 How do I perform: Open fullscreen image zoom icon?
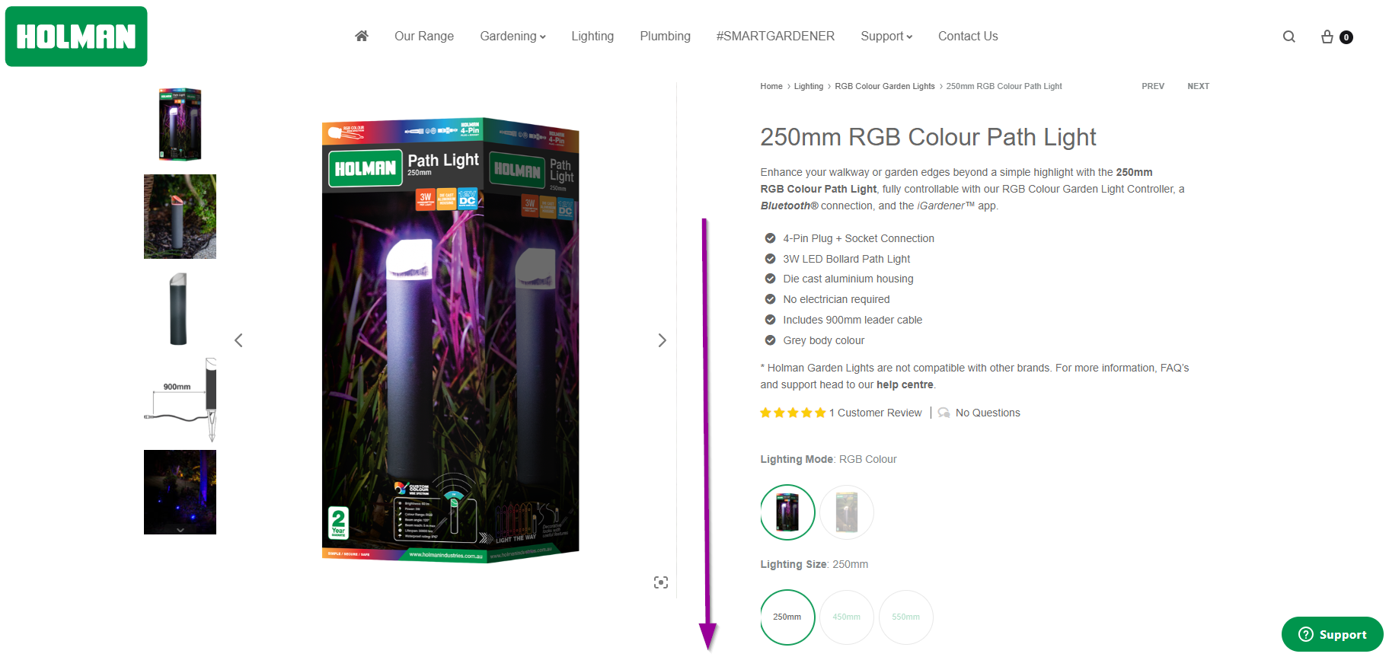click(x=661, y=582)
